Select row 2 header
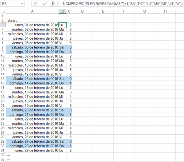The image size is (184, 162). pos(3,20)
